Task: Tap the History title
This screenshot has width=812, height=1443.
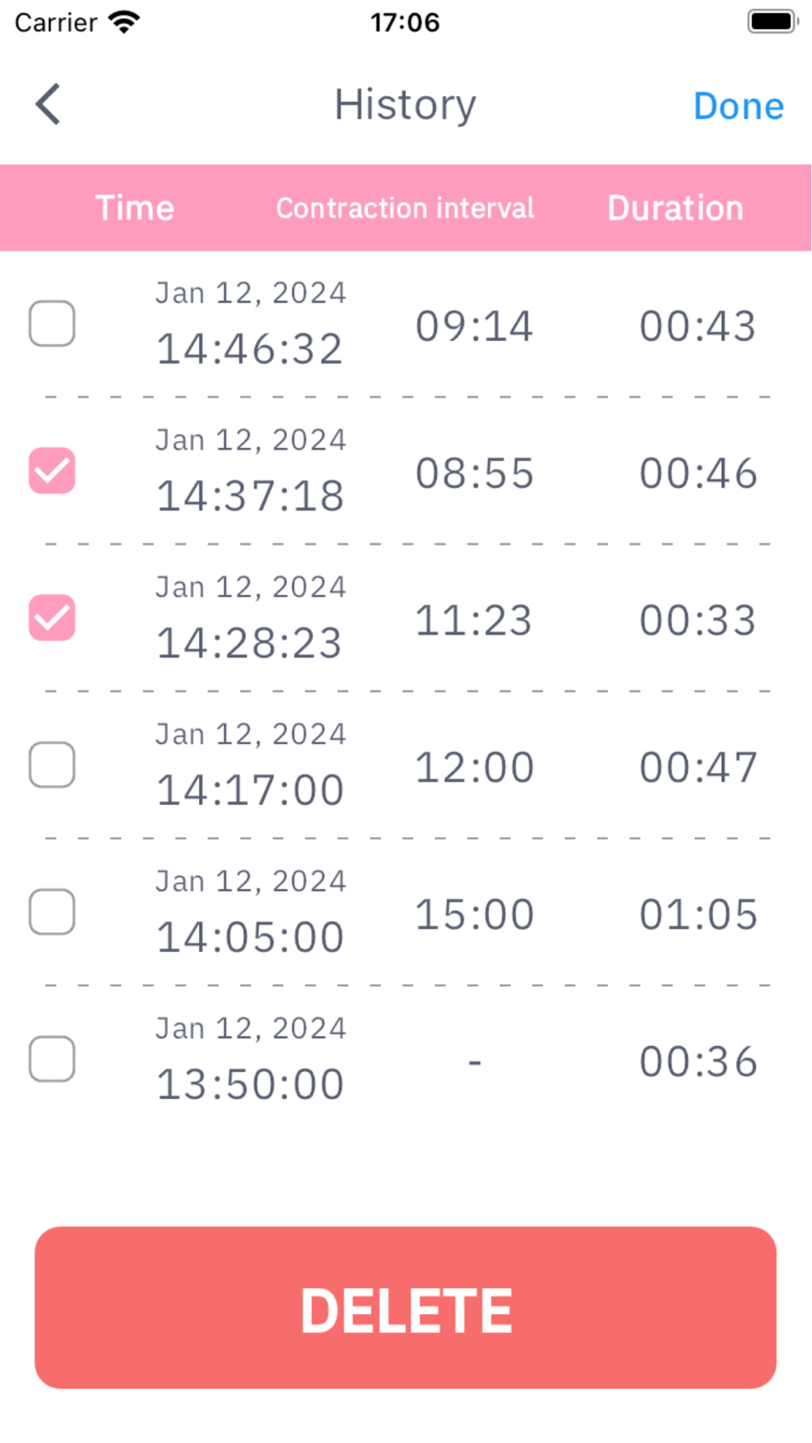Action: pyautogui.click(x=405, y=106)
